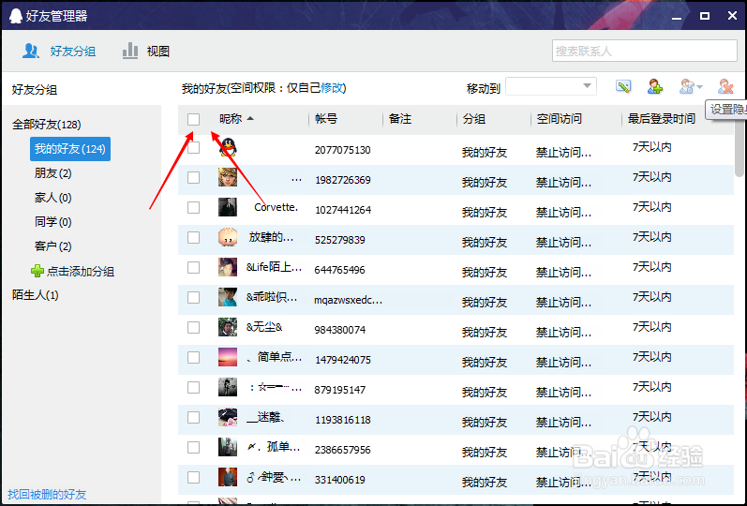Click the avatar for account 1982726369

[228, 177]
